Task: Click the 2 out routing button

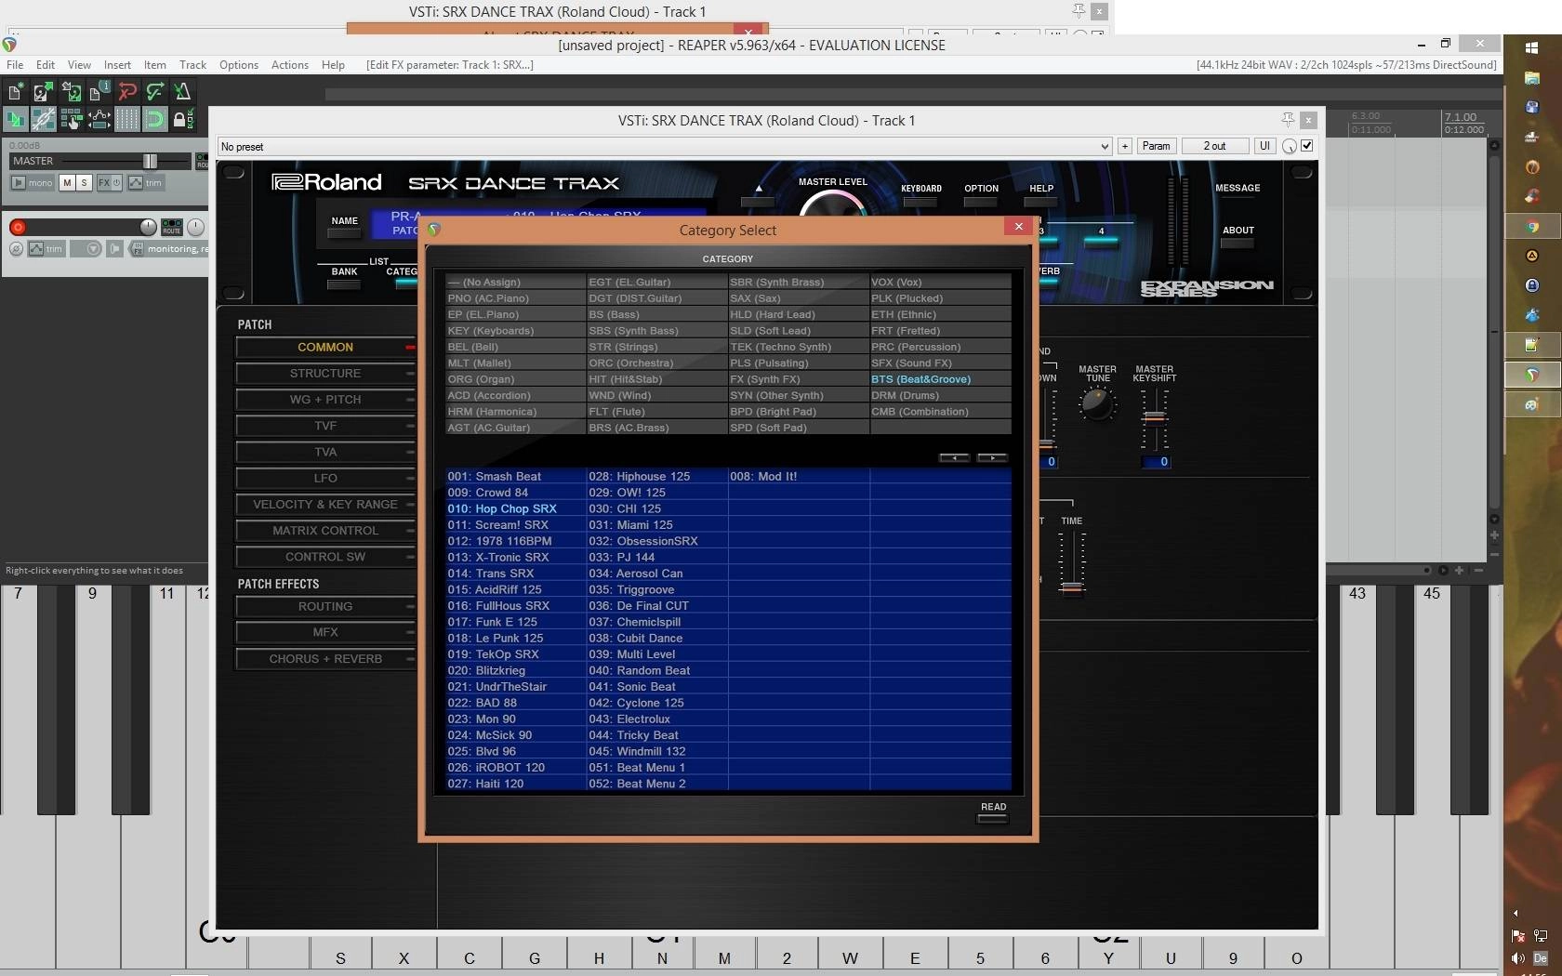Action: point(1214,146)
